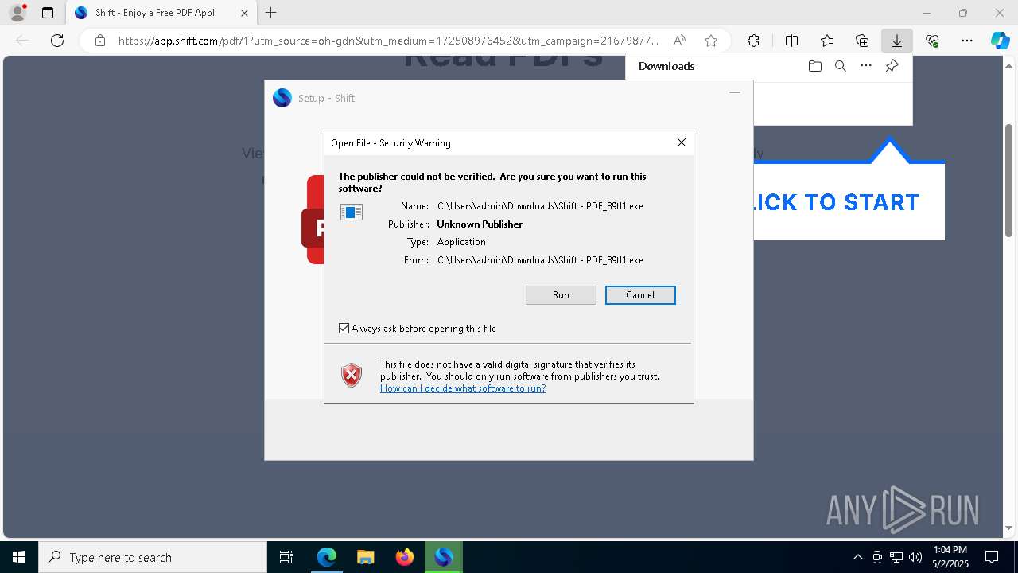Click the CLICK TO START banner
Screen dimensions: 1018x573
coord(849,201)
